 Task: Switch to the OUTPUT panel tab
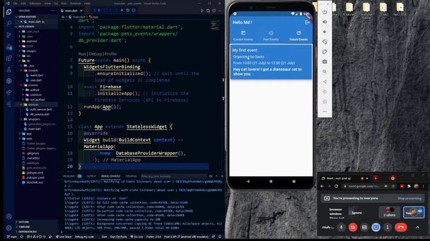point(91,176)
